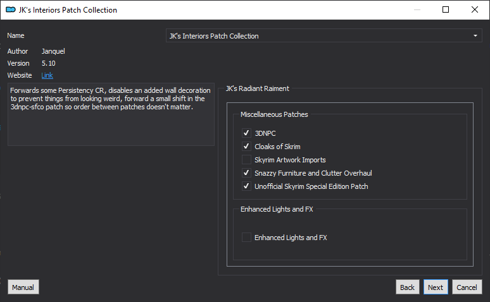Click the mod Name combo box text

pyautogui.click(x=214, y=36)
